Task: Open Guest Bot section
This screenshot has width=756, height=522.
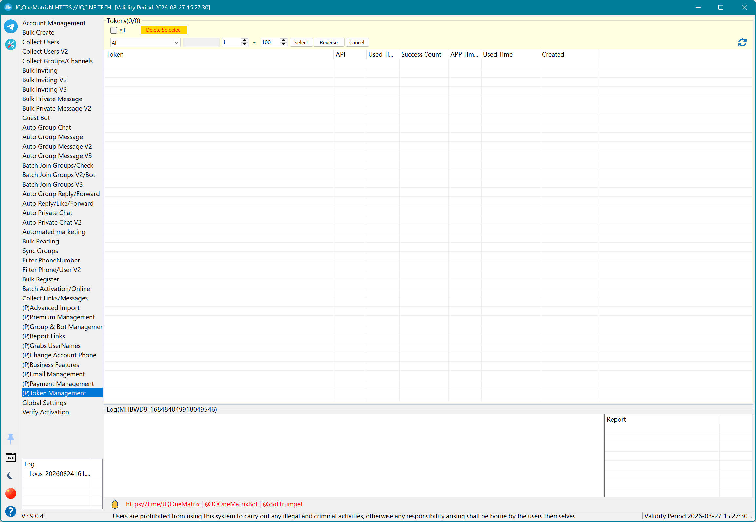Action: 36,118
